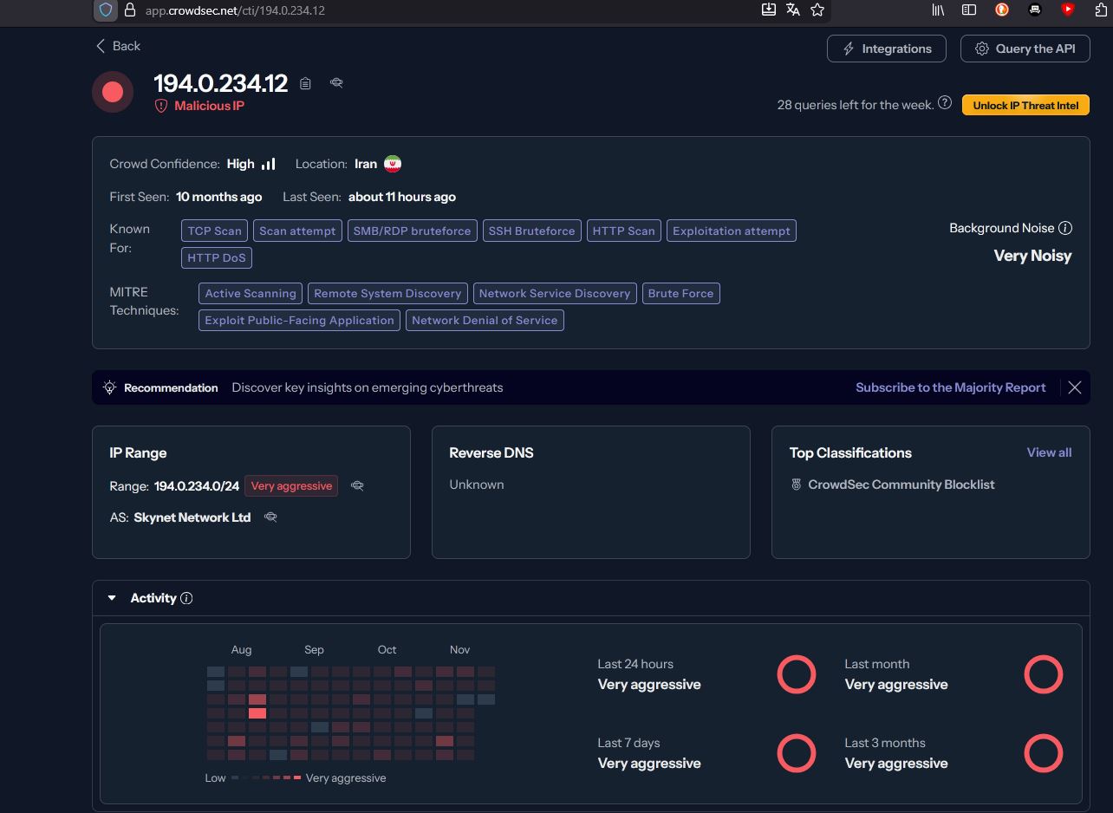View all top classifications
The width and height of the screenshot is (1113, 813).
1049,452
